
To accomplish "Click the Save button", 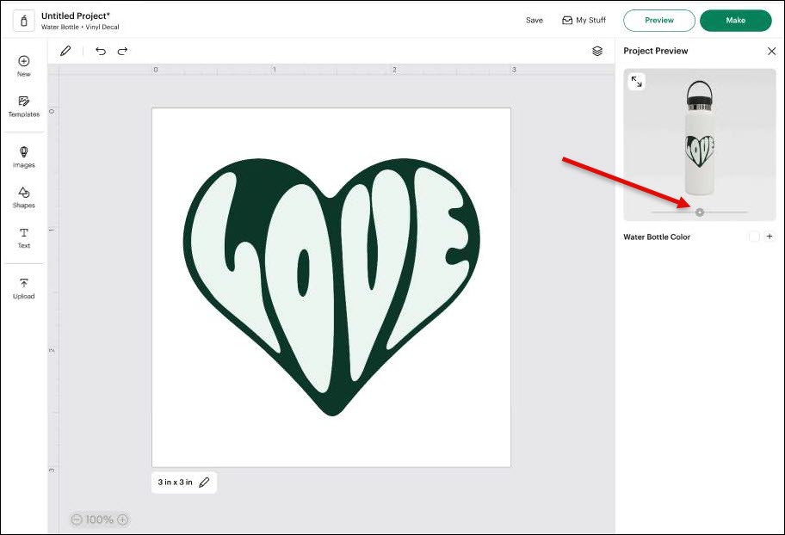I will point(535,21).
